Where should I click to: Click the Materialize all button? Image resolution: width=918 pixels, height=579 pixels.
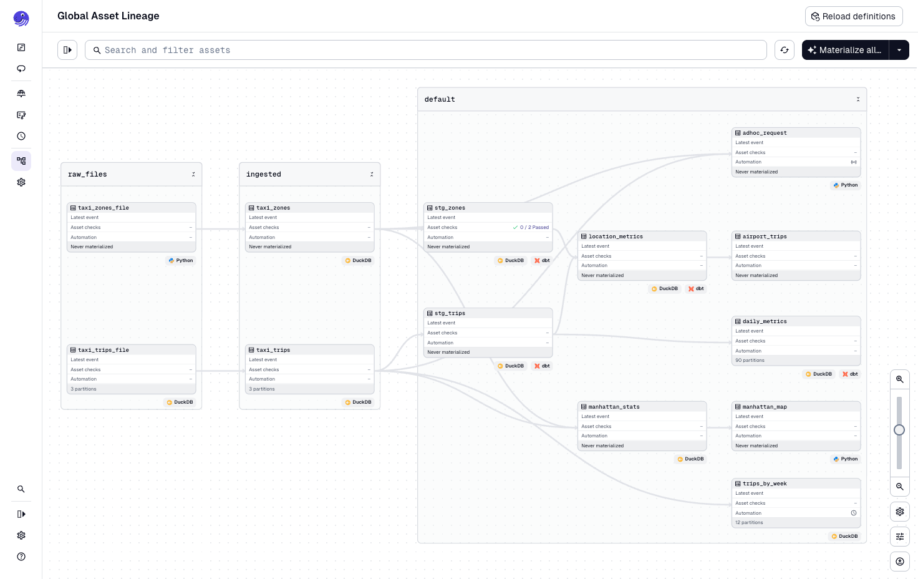coord(845,50)
